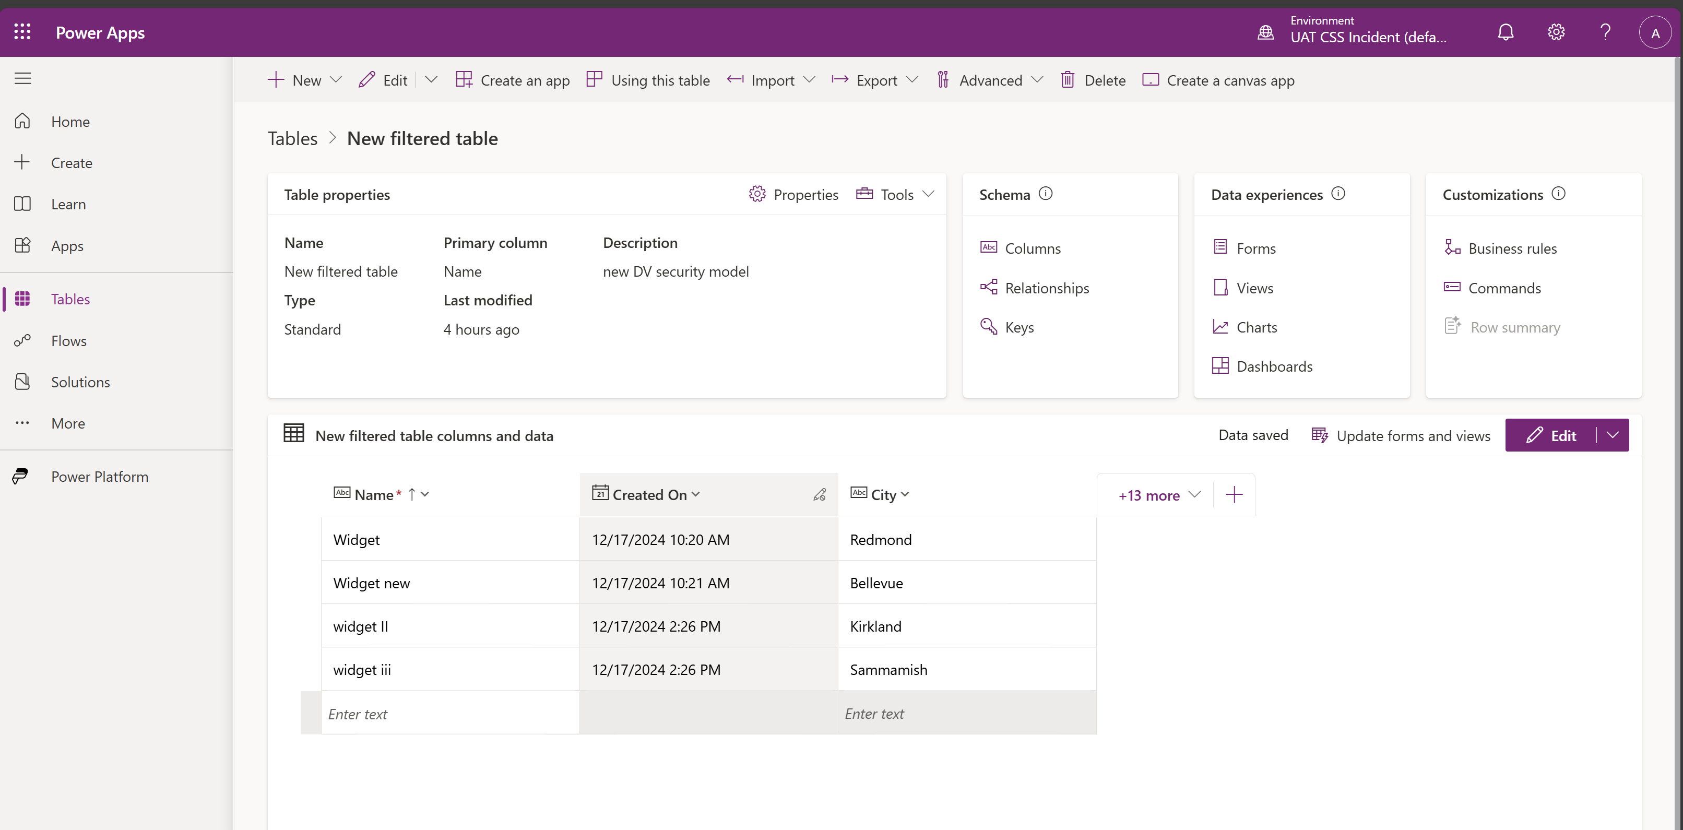1683x830 pixels.
Task: Select the Kirkland cell
Action: 967,626
